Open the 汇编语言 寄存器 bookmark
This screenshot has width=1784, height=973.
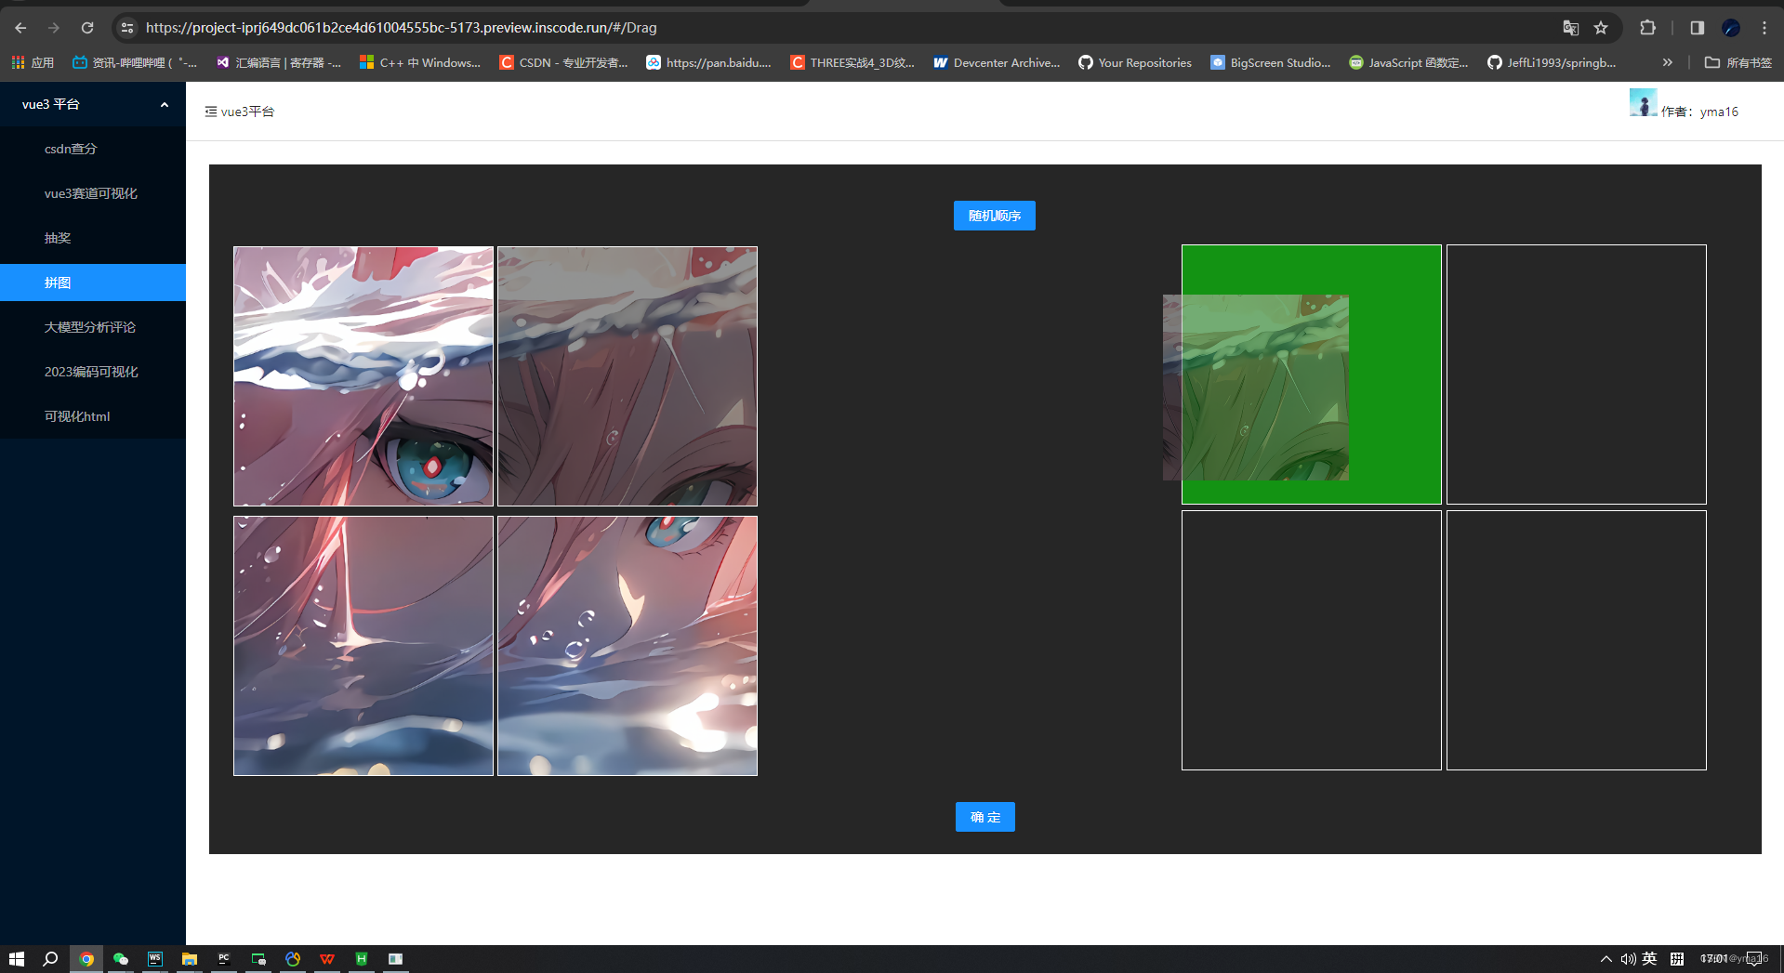(x=279, y=62)
